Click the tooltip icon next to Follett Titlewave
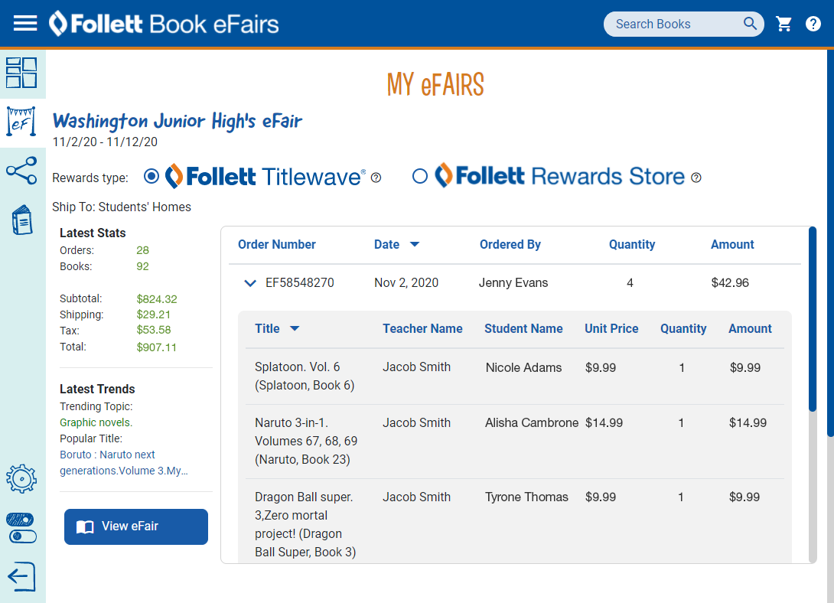Image resolution: width=834 pixels, height=603 pixels. pyautogui.click(x=376, y=178)
